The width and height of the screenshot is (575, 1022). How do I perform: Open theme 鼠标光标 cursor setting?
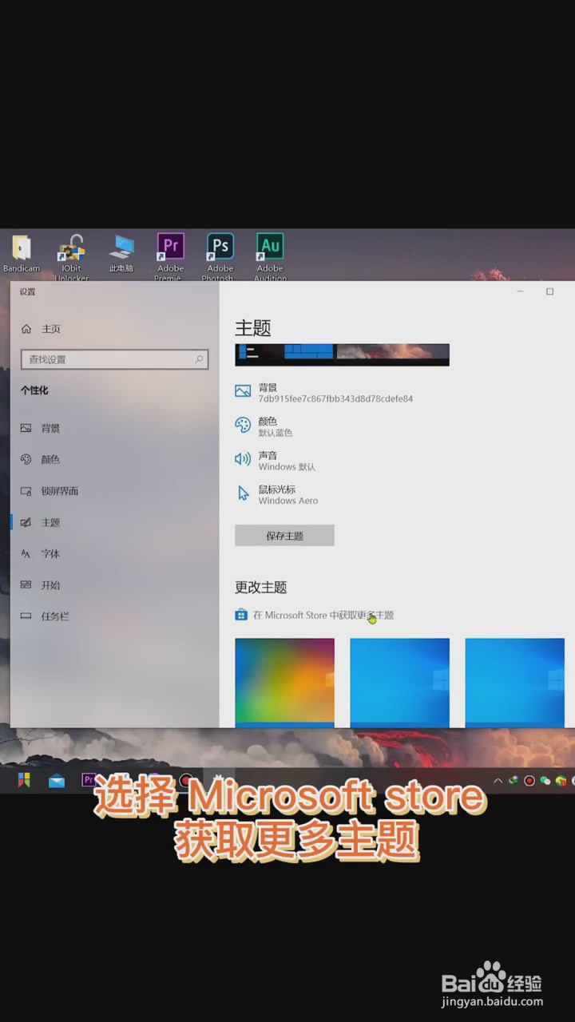tap(277, 494)
